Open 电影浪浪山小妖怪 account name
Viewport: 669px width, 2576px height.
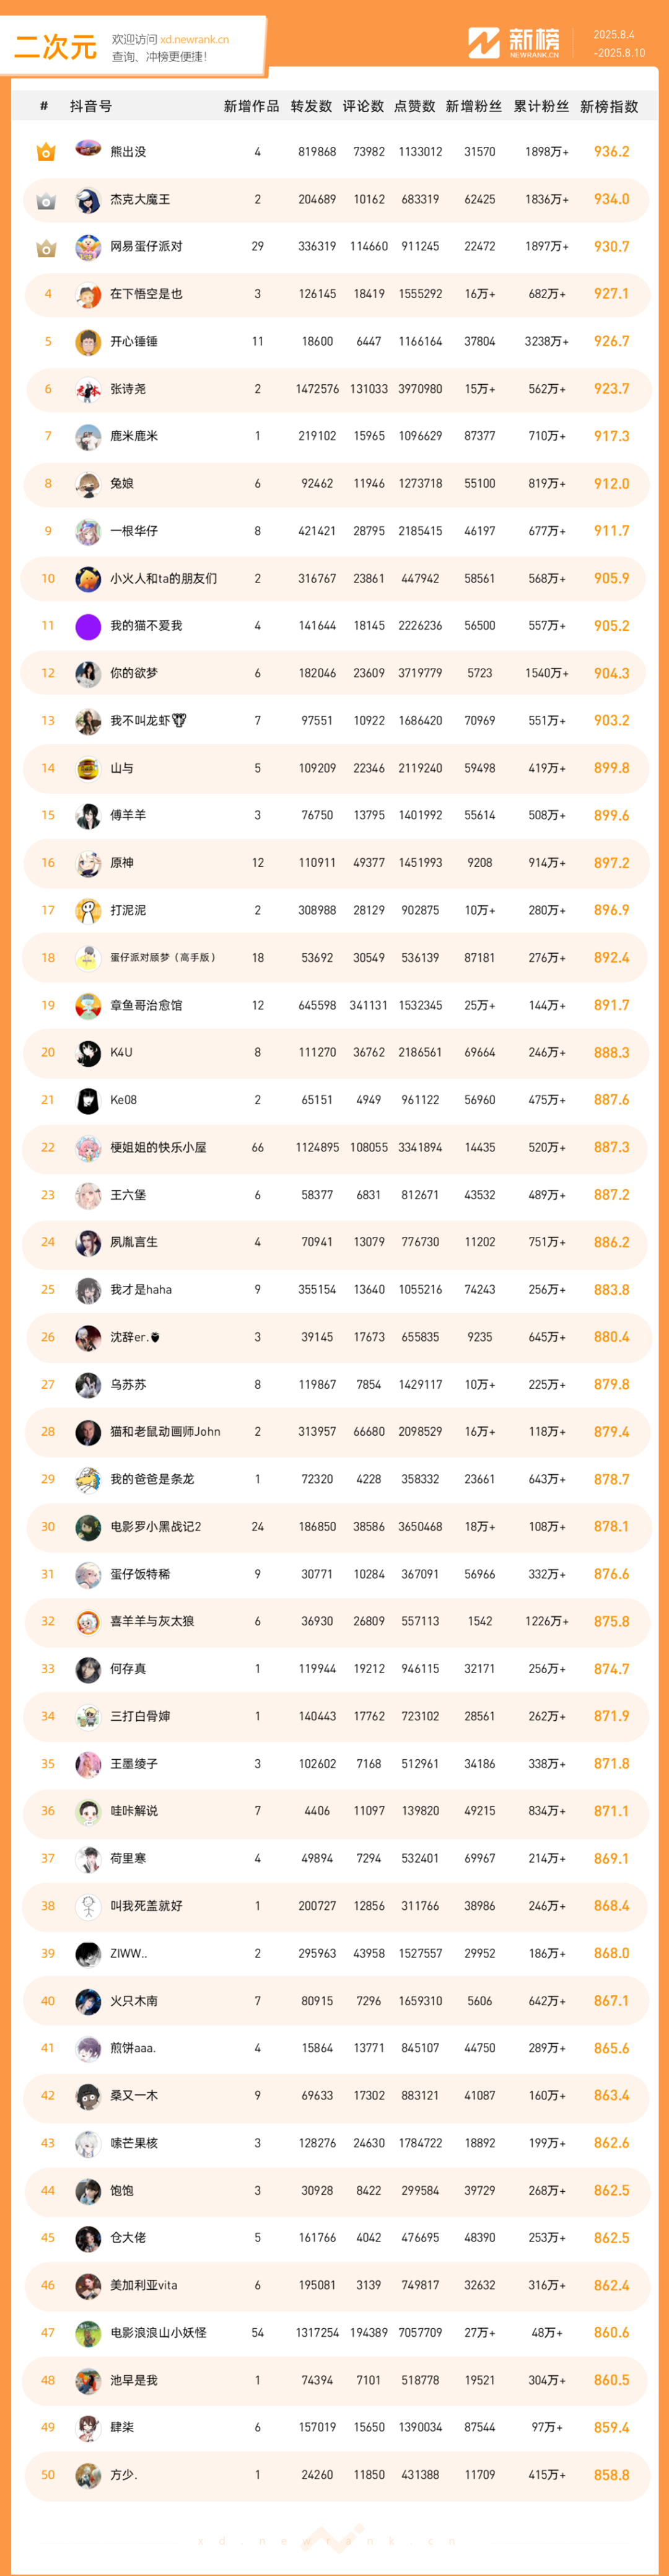click(x=158, y=2332)
